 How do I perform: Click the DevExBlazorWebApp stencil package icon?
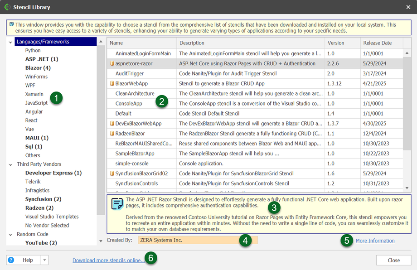point(112,123)
